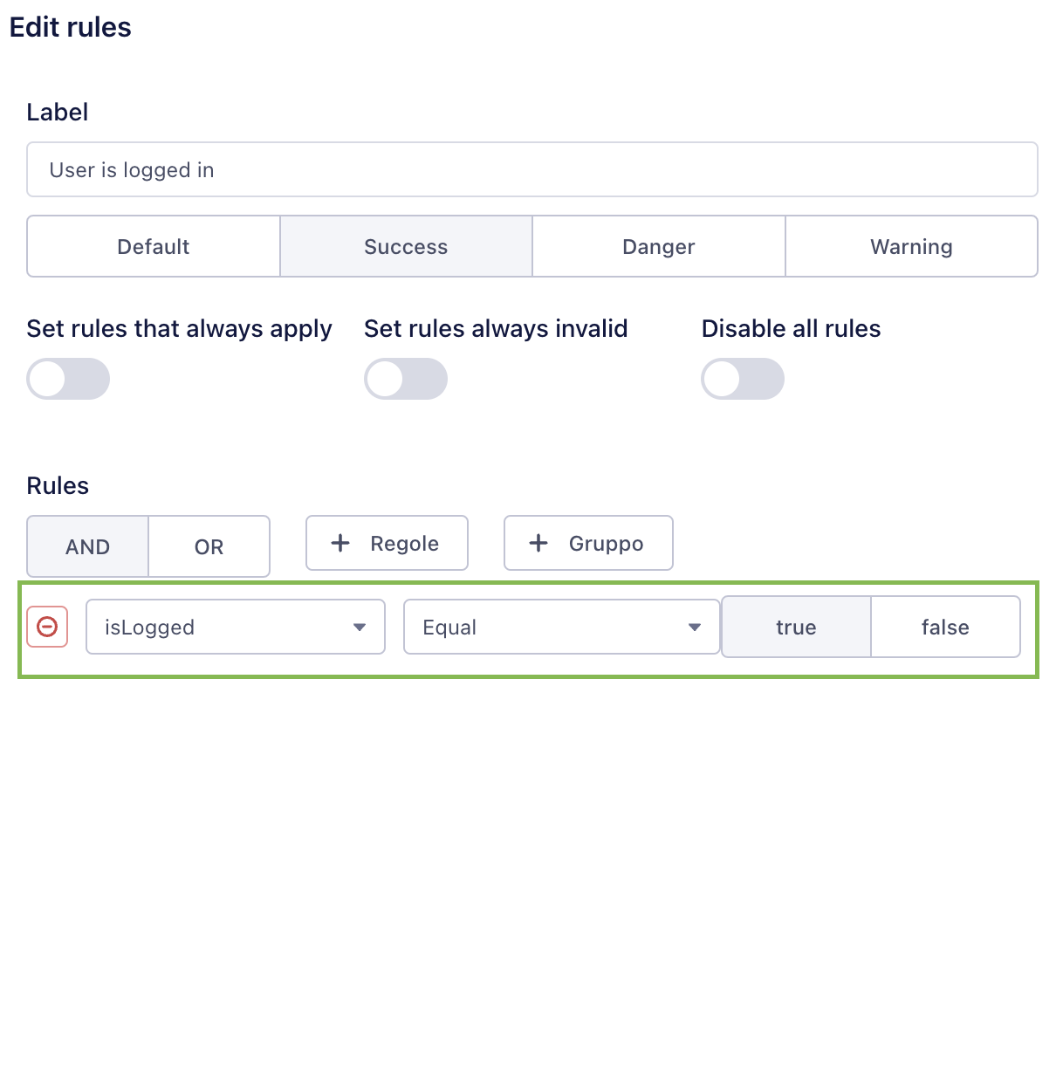This screenshot has height=1077, width=1063.
Task: Switch to the OR condition operator
Action: point(209,546)
